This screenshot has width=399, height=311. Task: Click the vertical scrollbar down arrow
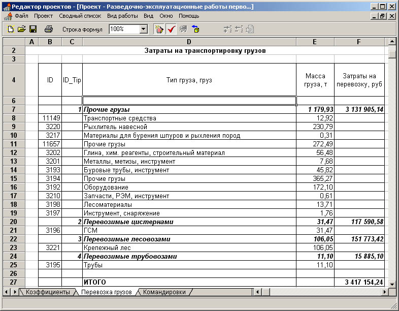pos(392,284)
